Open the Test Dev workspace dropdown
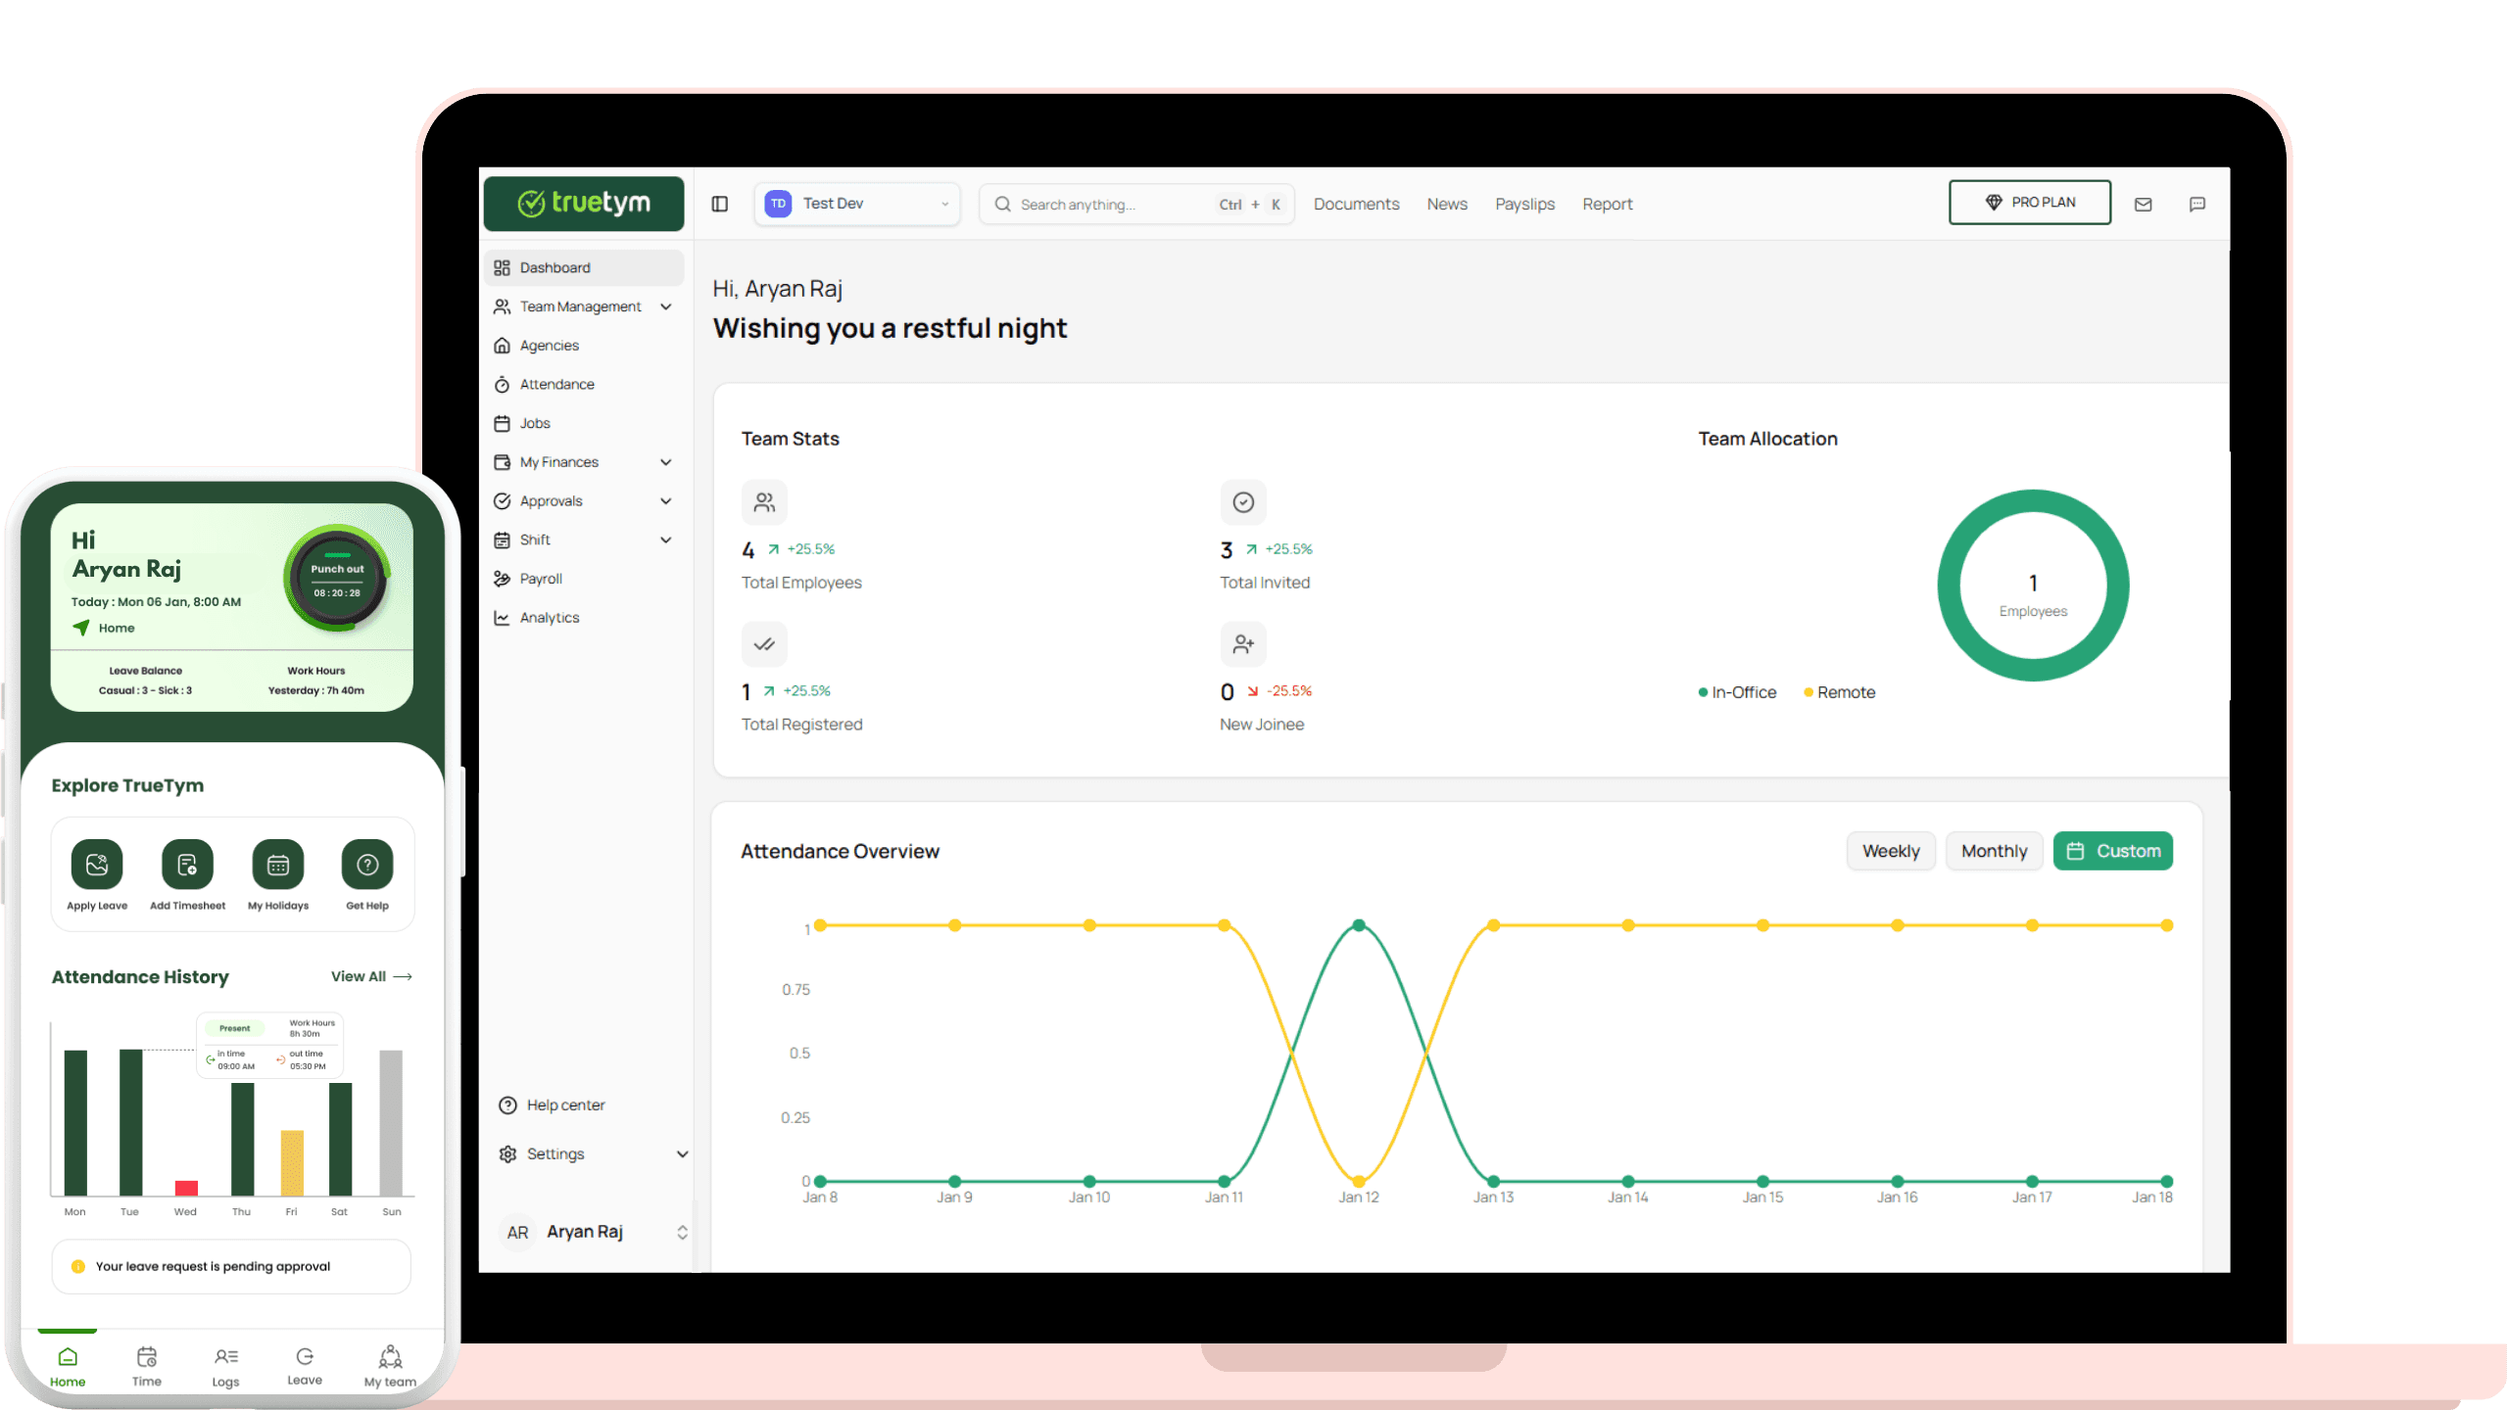 (854, 204)
